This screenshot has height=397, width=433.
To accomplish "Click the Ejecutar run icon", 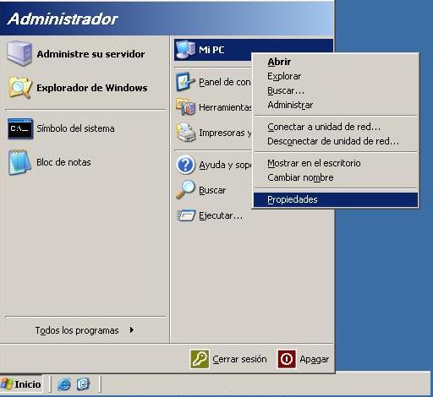I will click(185, 215).
